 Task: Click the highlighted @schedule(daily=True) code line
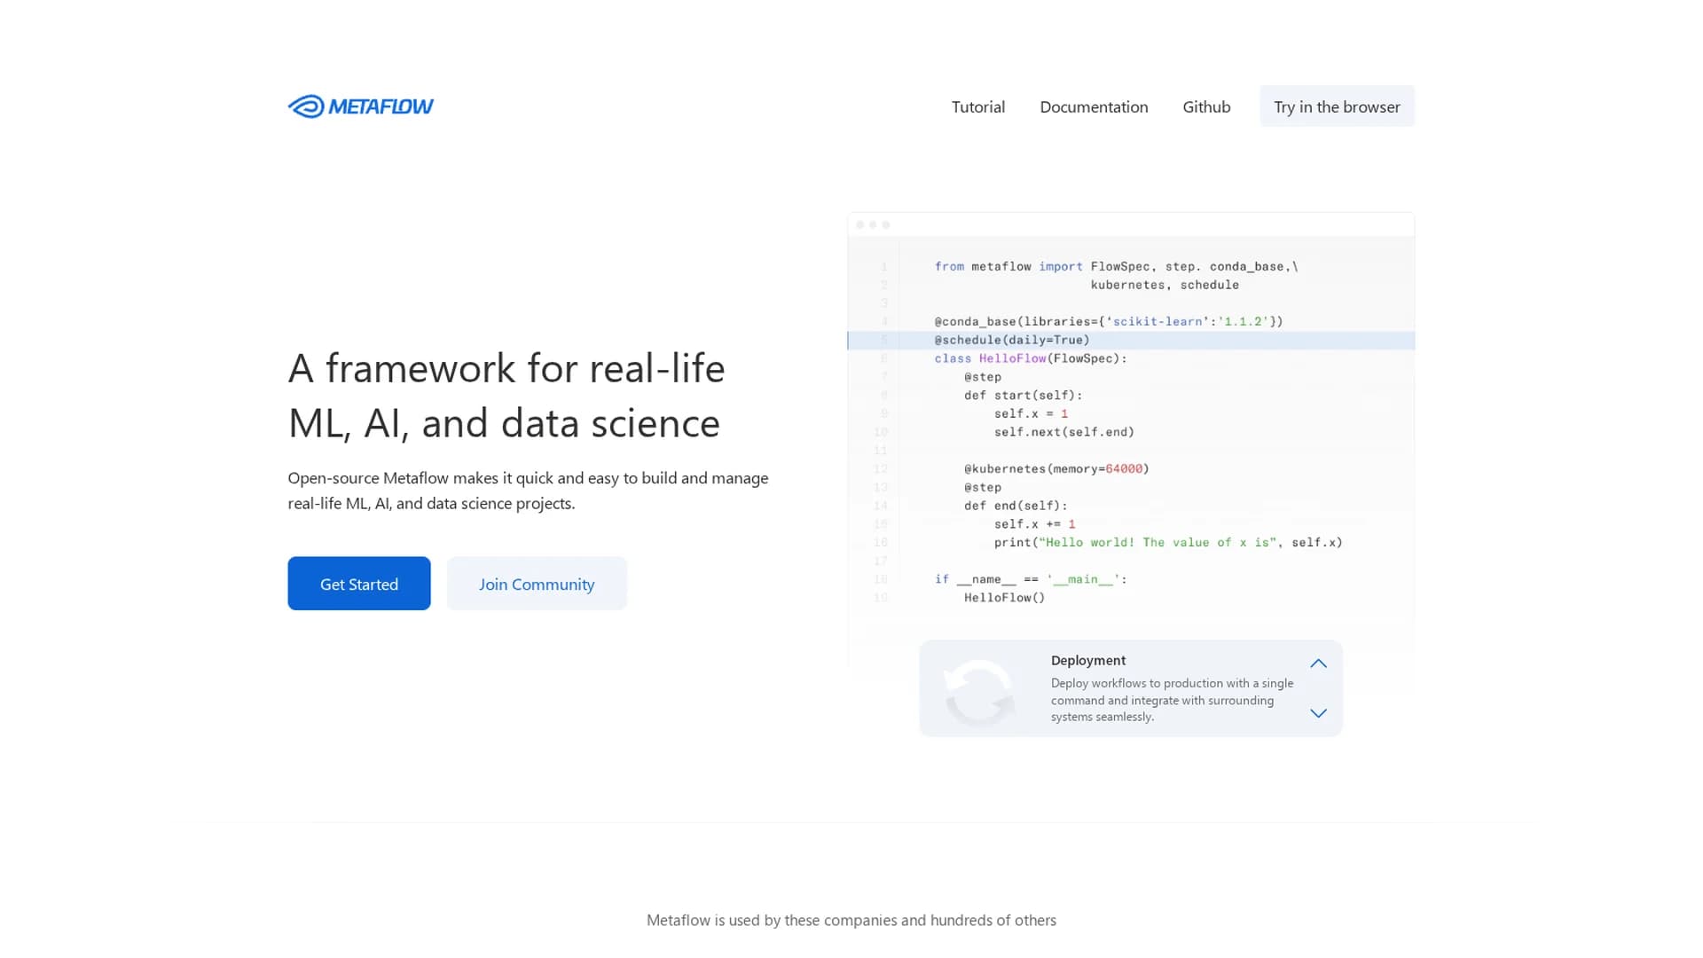coord(1131,340)
